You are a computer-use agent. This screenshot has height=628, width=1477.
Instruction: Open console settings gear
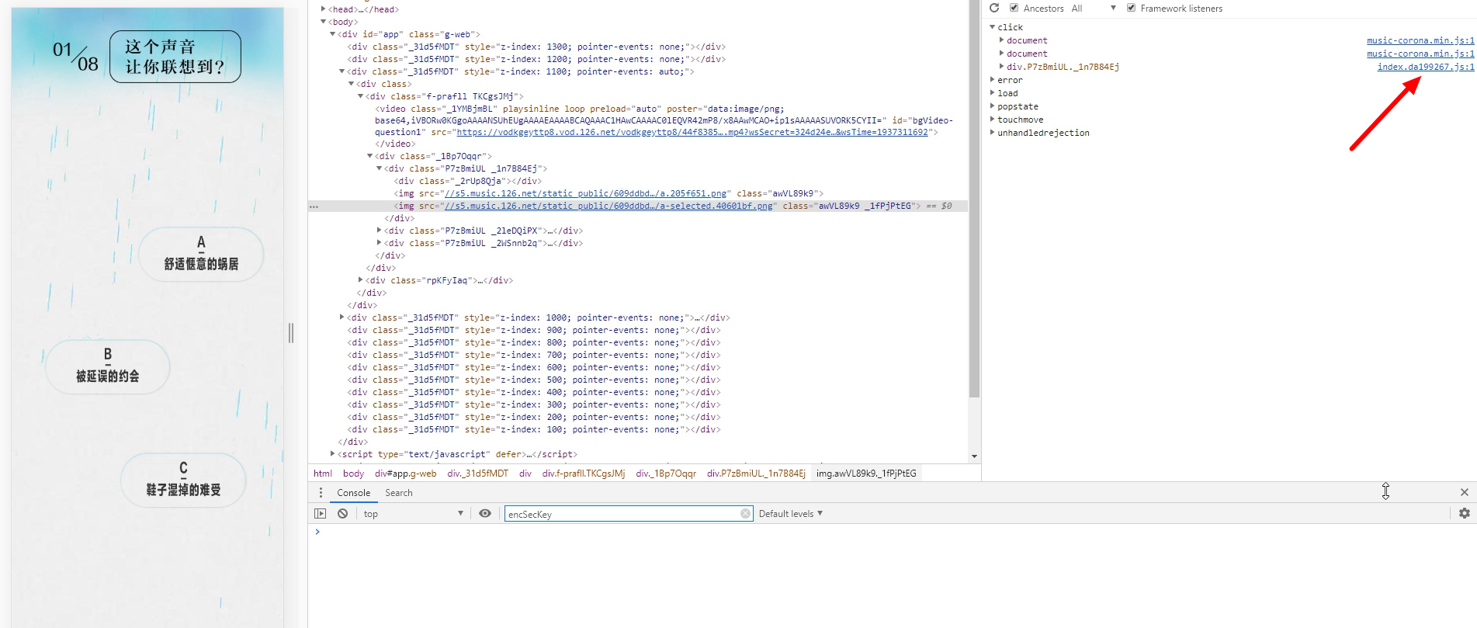[1464, 514]
